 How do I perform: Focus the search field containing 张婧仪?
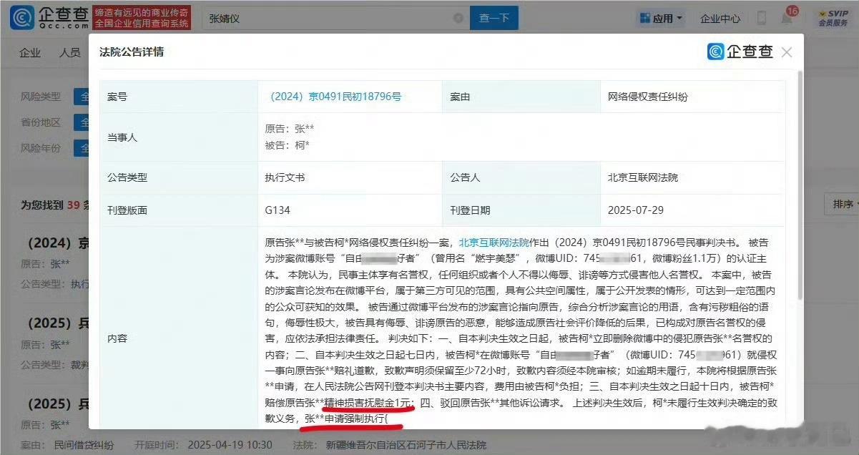329,18
